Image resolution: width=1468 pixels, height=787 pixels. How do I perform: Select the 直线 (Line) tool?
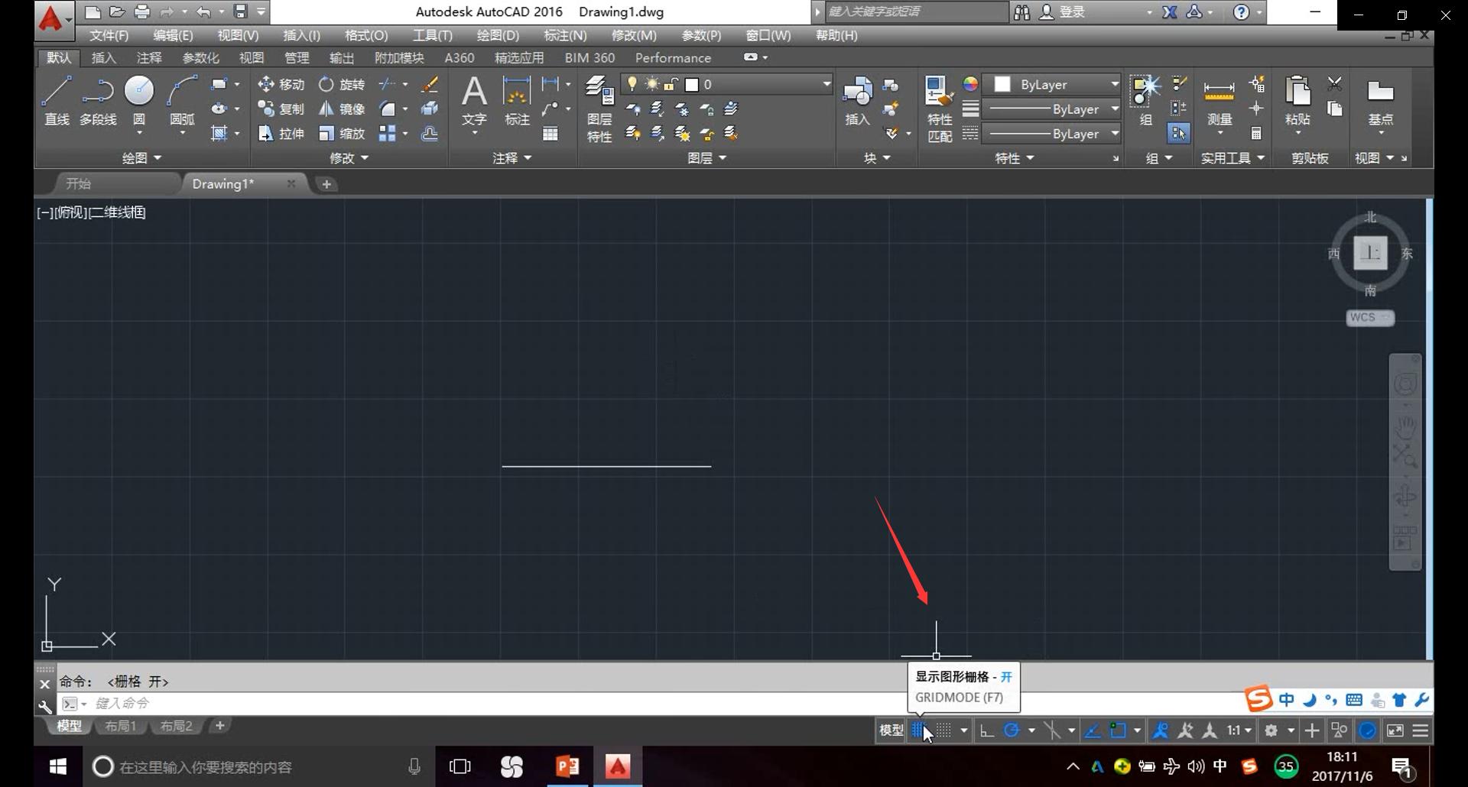tap(57, 100)
